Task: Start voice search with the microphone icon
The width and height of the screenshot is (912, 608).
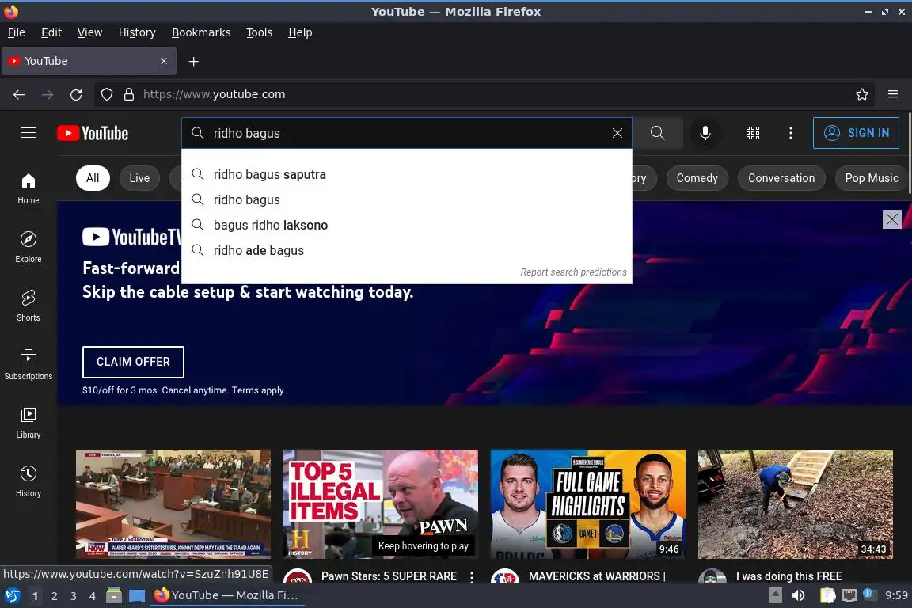Action: 705,133
